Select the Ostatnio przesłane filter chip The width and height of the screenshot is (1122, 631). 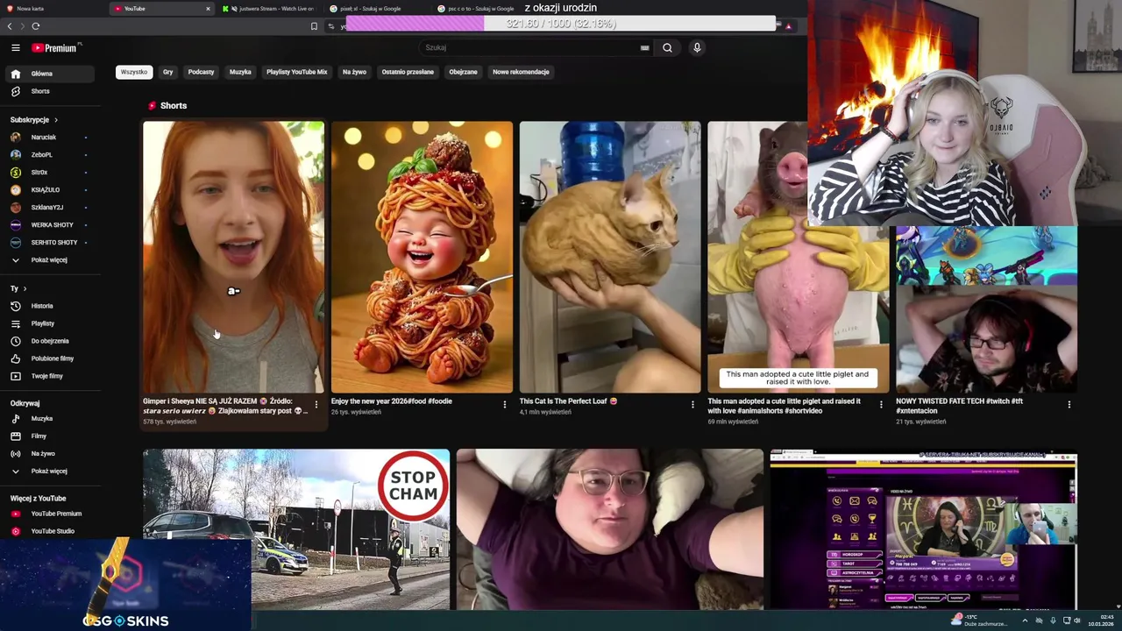[x=408, y=72]
